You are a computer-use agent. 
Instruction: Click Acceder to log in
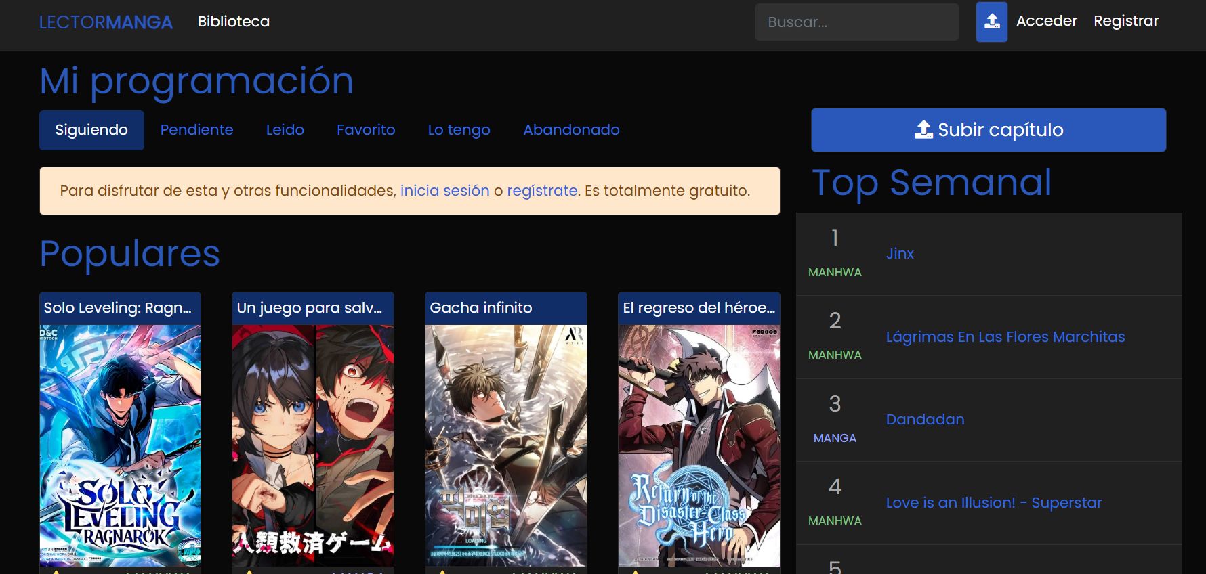pyautogui.click(x=1046, y=21)
